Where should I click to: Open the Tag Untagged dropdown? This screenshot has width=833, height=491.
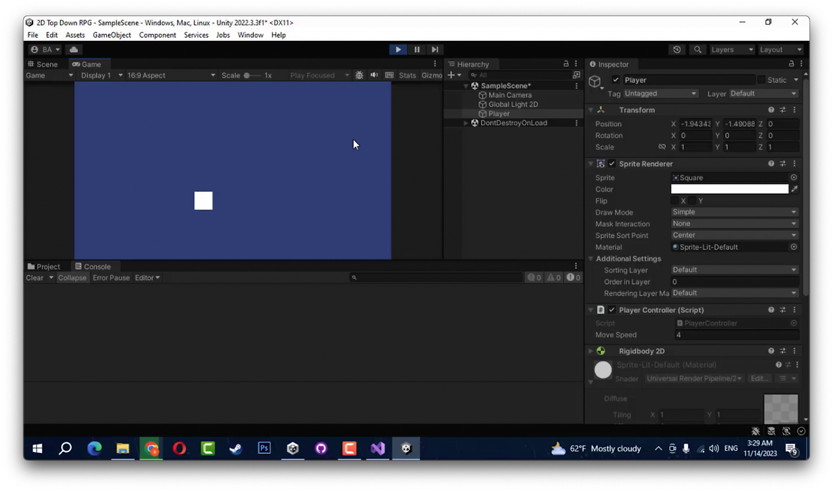pos(661,94)
